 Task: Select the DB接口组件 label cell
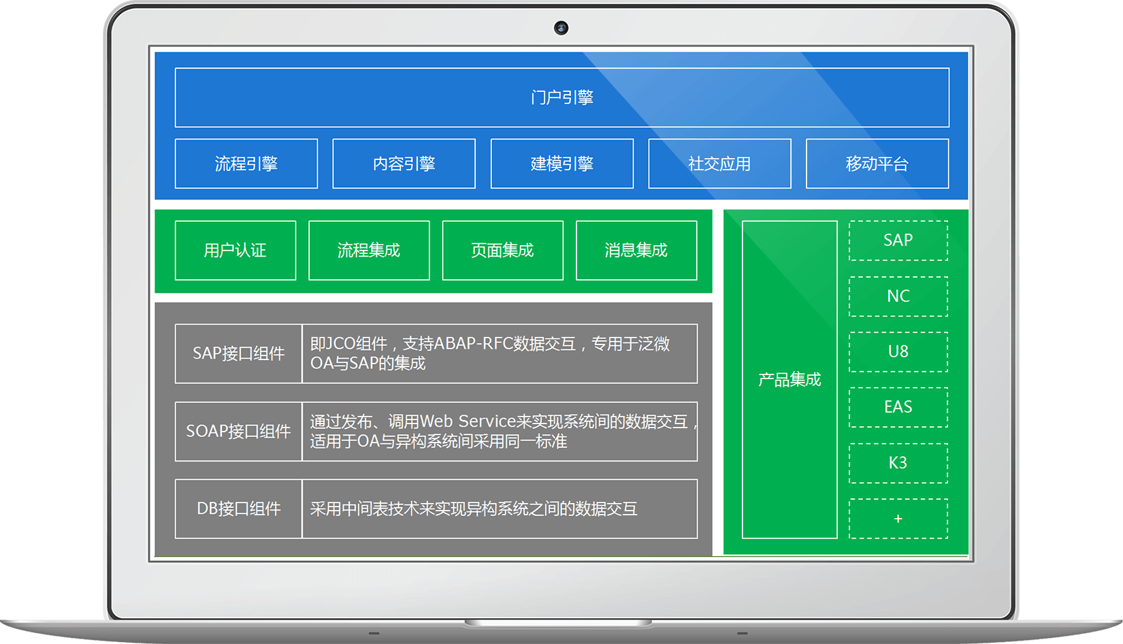tap(238, 509)
